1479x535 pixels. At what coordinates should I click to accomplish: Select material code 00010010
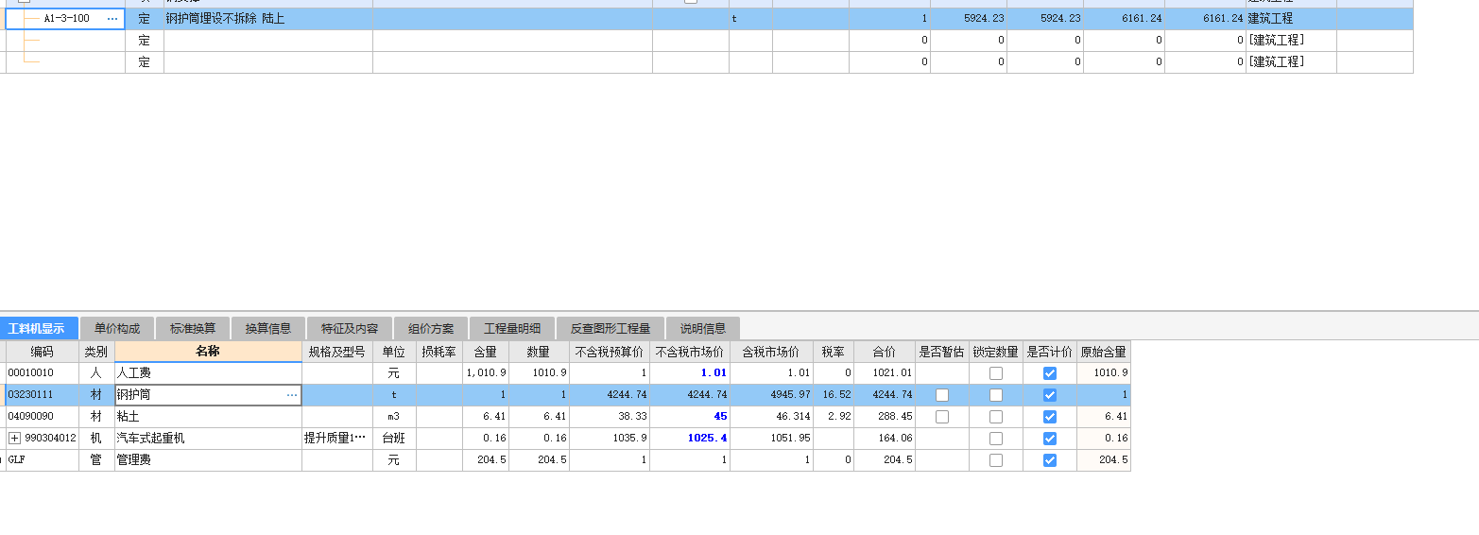42,373
